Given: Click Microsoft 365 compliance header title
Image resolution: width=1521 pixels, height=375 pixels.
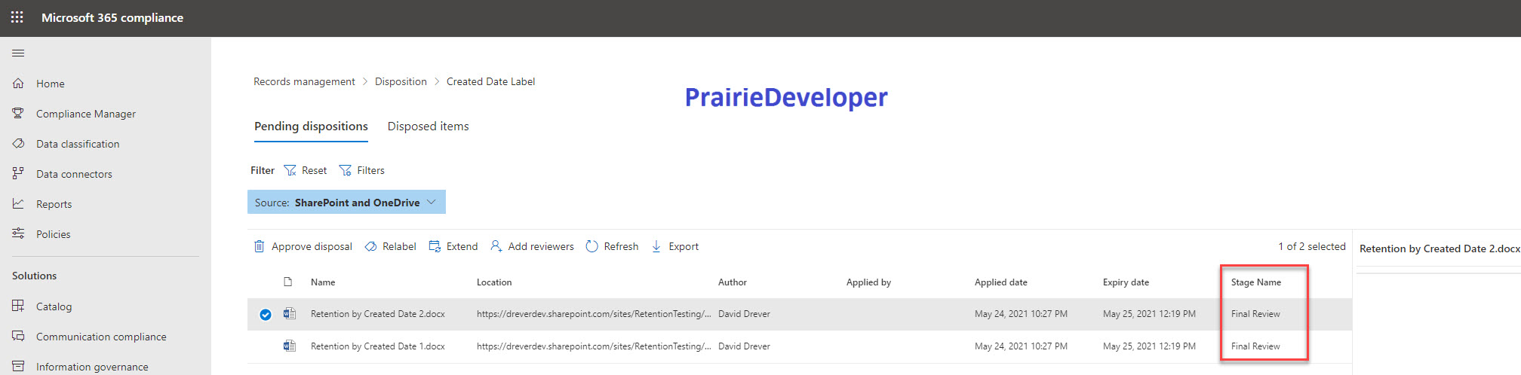Looking at the screenshot, I should coord(112,17).
